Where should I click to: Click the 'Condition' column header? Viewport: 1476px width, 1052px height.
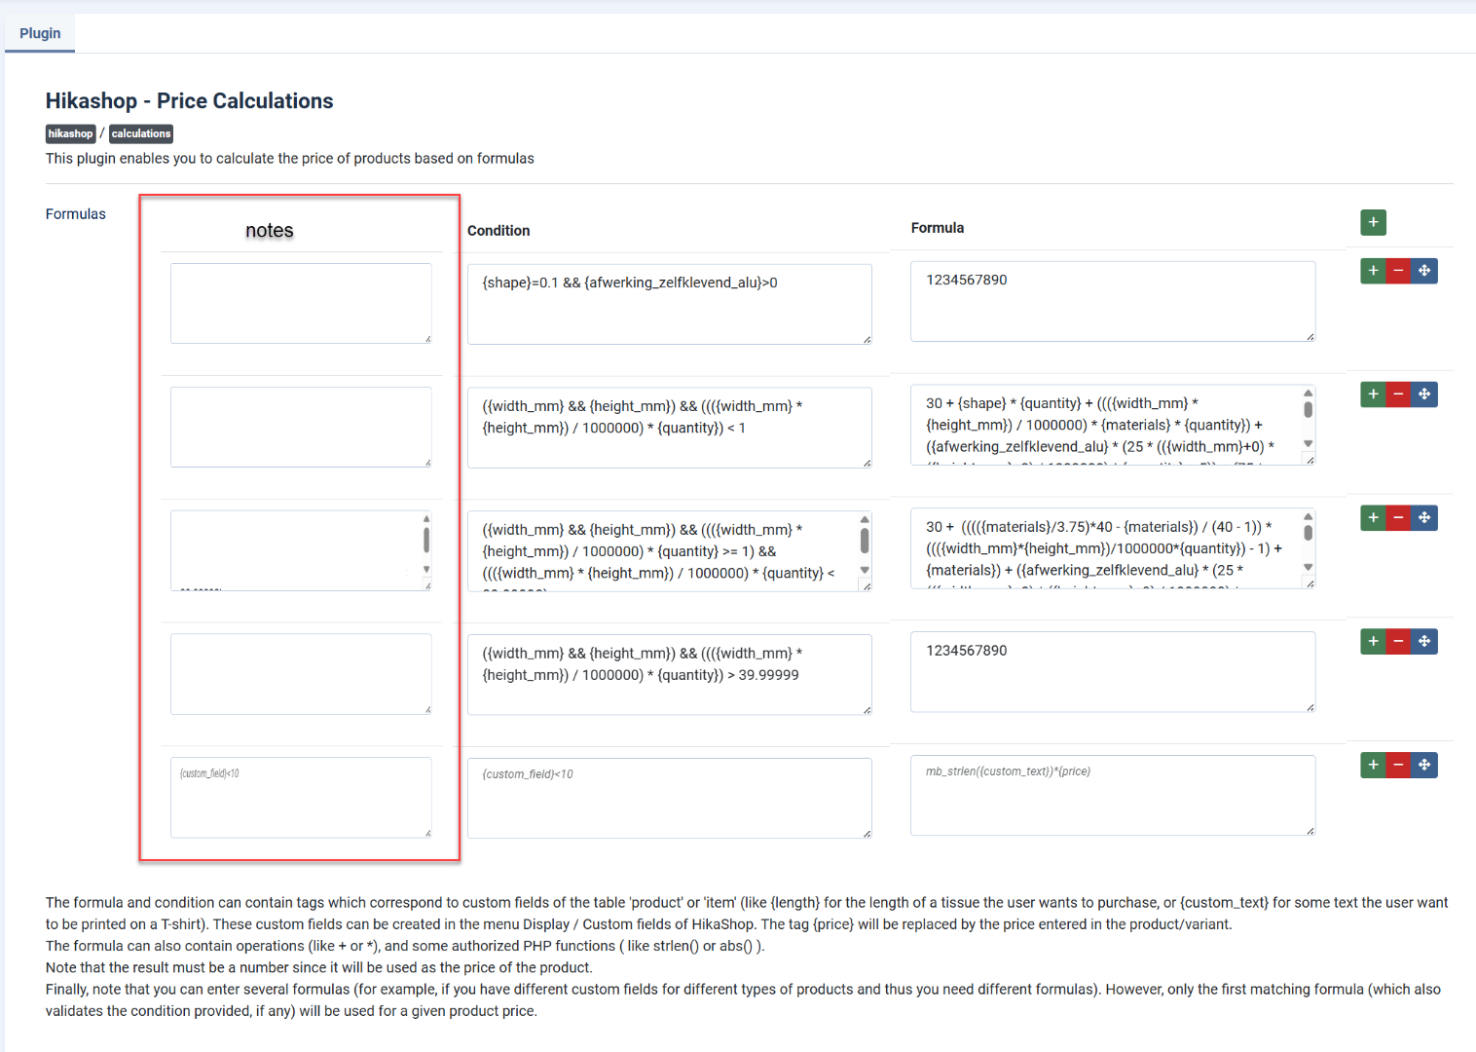[498, 231]
